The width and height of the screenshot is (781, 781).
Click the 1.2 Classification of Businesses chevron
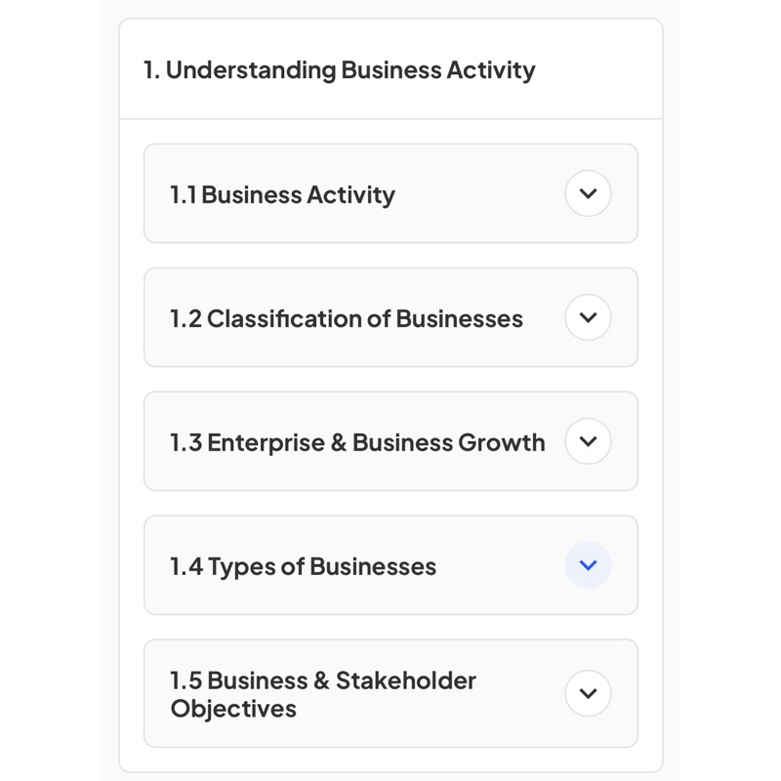pos(588,317)
